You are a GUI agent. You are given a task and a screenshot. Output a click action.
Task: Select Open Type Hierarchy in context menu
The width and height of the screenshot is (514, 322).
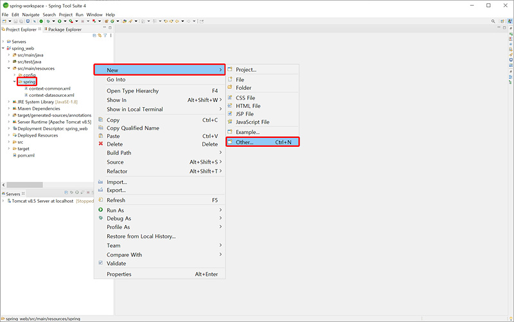pyautogui.click(x=159, y=90)
